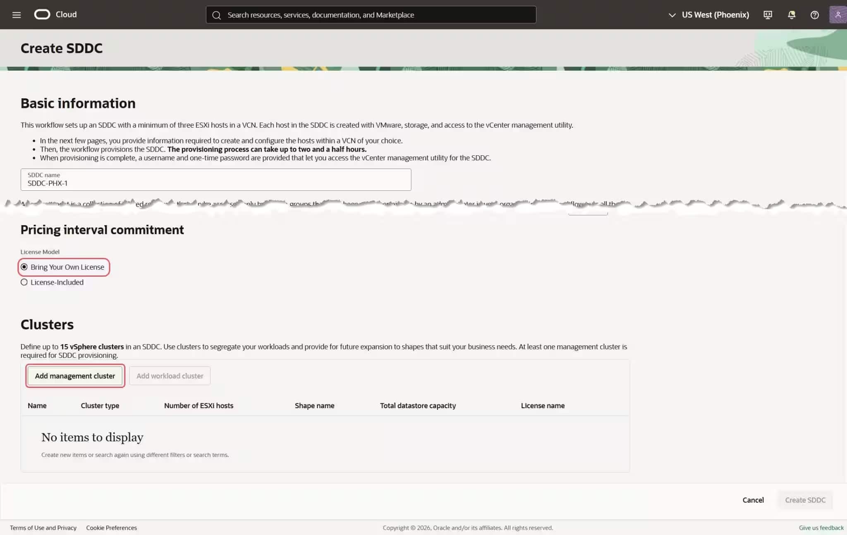Click the Cloud text next to the logo

pos(66,14)
